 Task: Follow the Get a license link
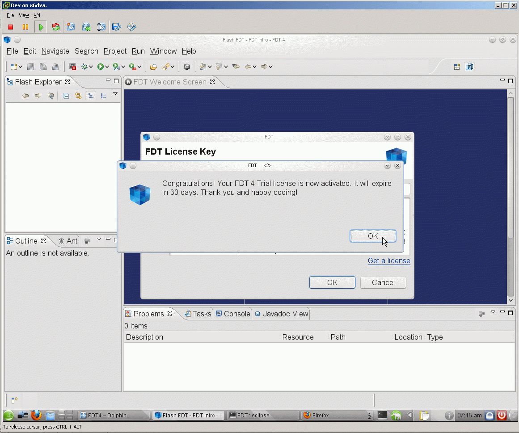pos(389,261)
